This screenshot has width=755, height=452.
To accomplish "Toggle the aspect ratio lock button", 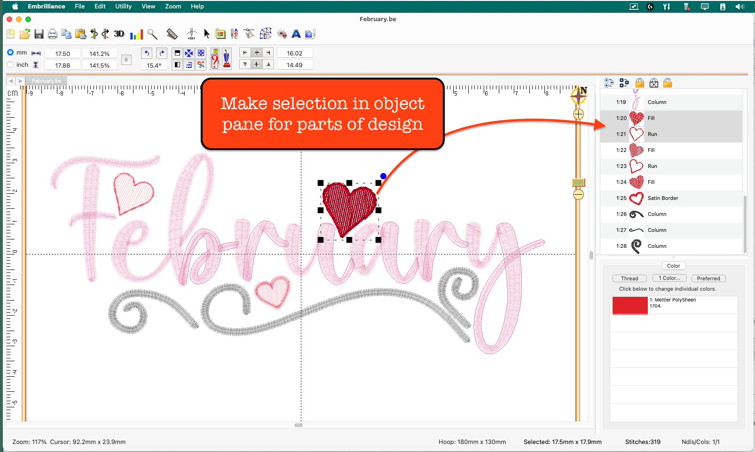I will coord(126,60).
